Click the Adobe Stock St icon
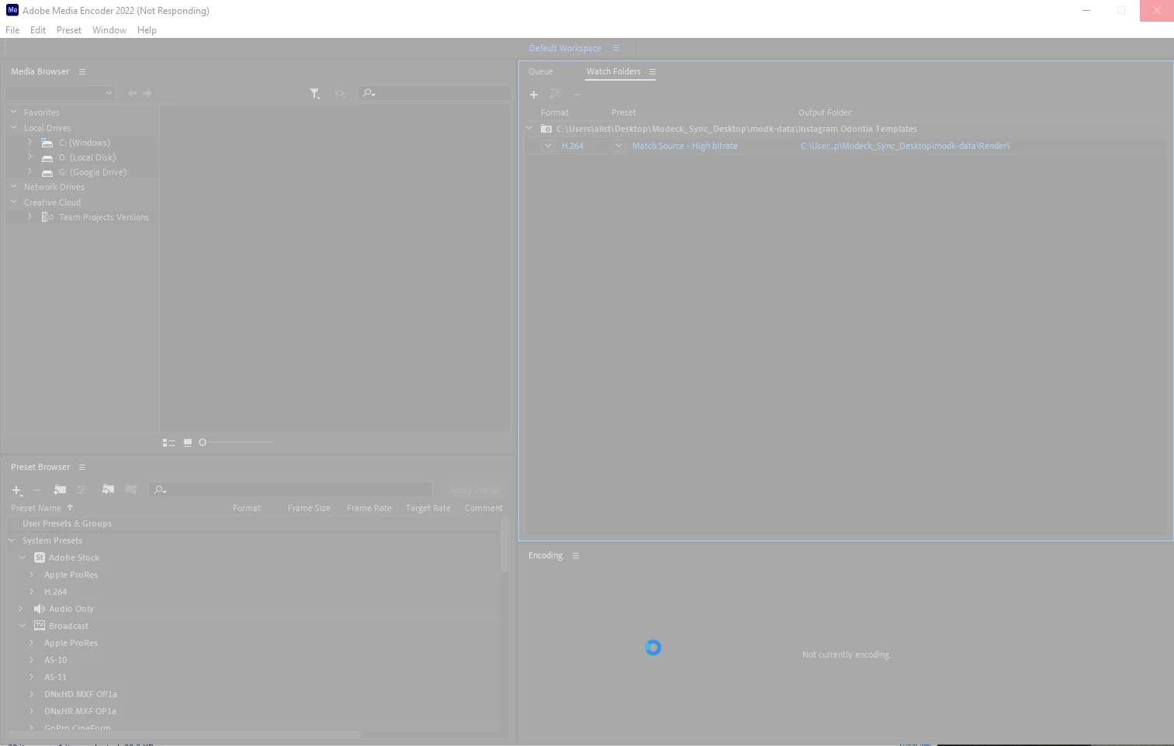The height and width of the screenshot is (746, 1174). pos(40,558)
